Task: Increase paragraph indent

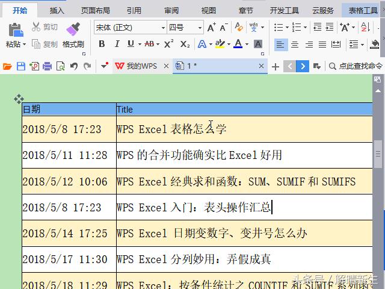Action: tap(330, 27)
